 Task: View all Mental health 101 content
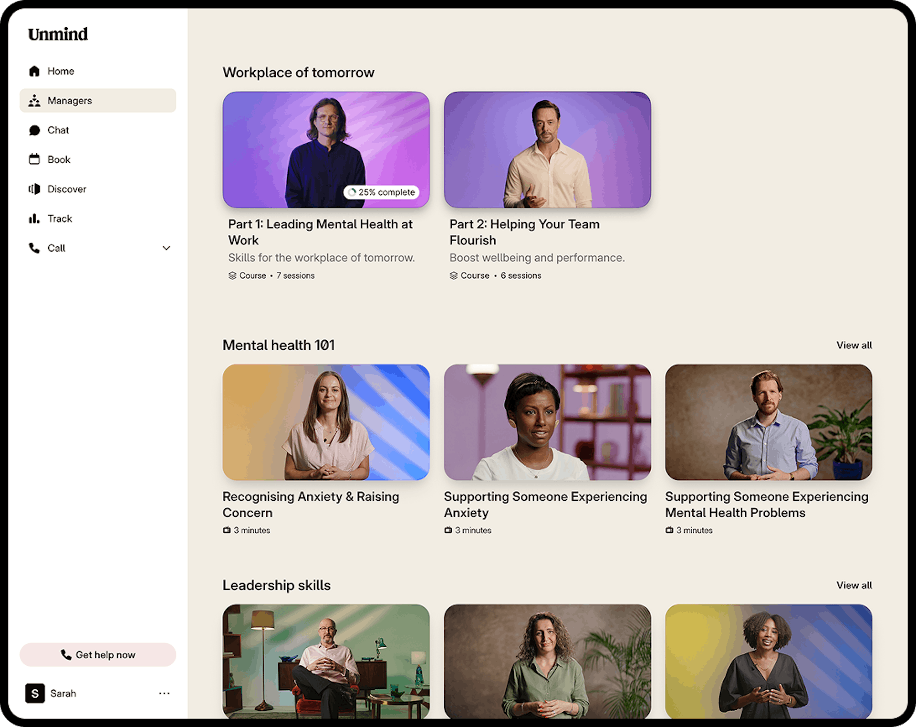pos(854,345)
